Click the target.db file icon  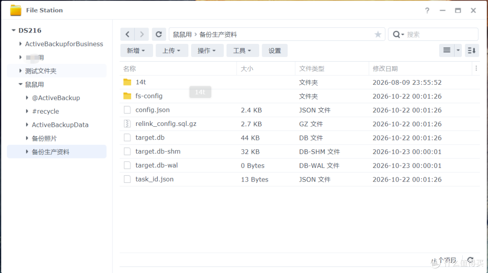pos(127,138)
